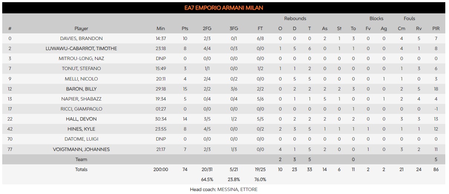Click the PIR column header
449x194 pixels.
436,29
